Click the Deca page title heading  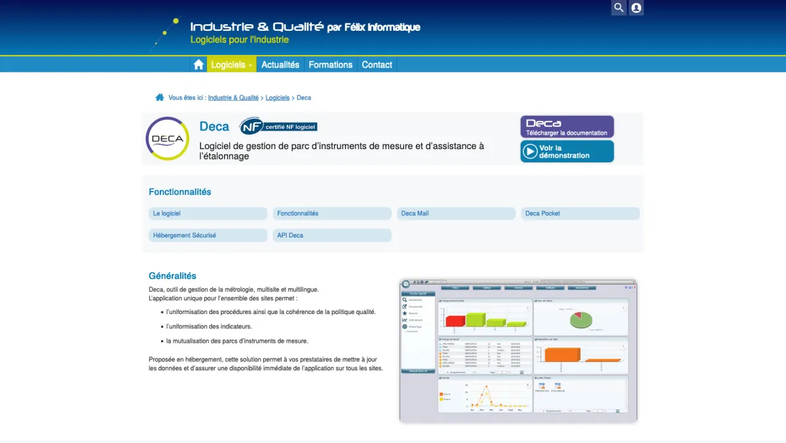click(214, 126)
